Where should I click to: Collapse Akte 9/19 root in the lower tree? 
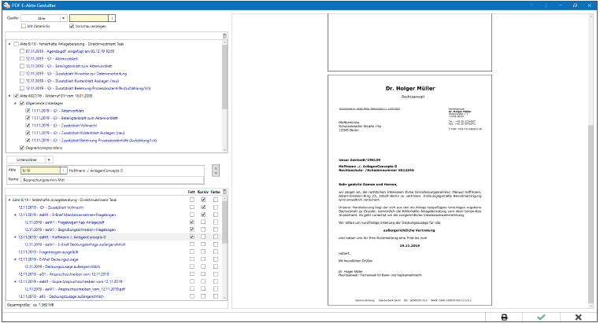click(9, 200)
